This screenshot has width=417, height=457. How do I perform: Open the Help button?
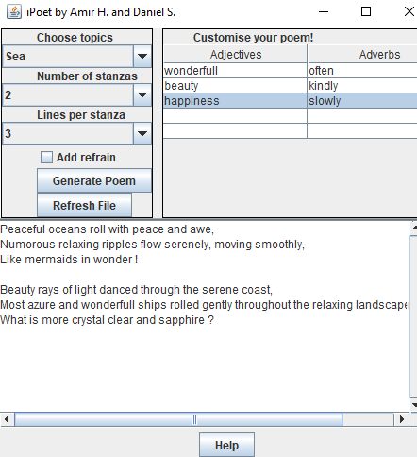point(226,445)
